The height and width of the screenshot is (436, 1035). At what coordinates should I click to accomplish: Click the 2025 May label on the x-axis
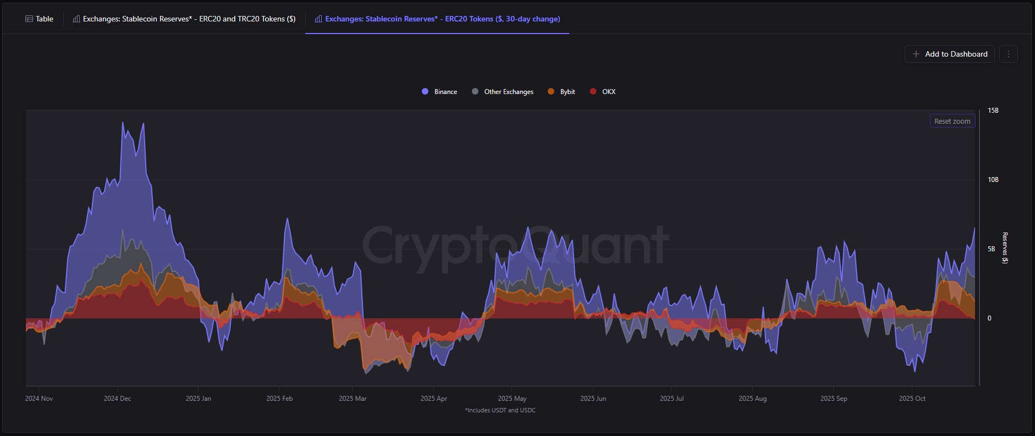(512, 399)
